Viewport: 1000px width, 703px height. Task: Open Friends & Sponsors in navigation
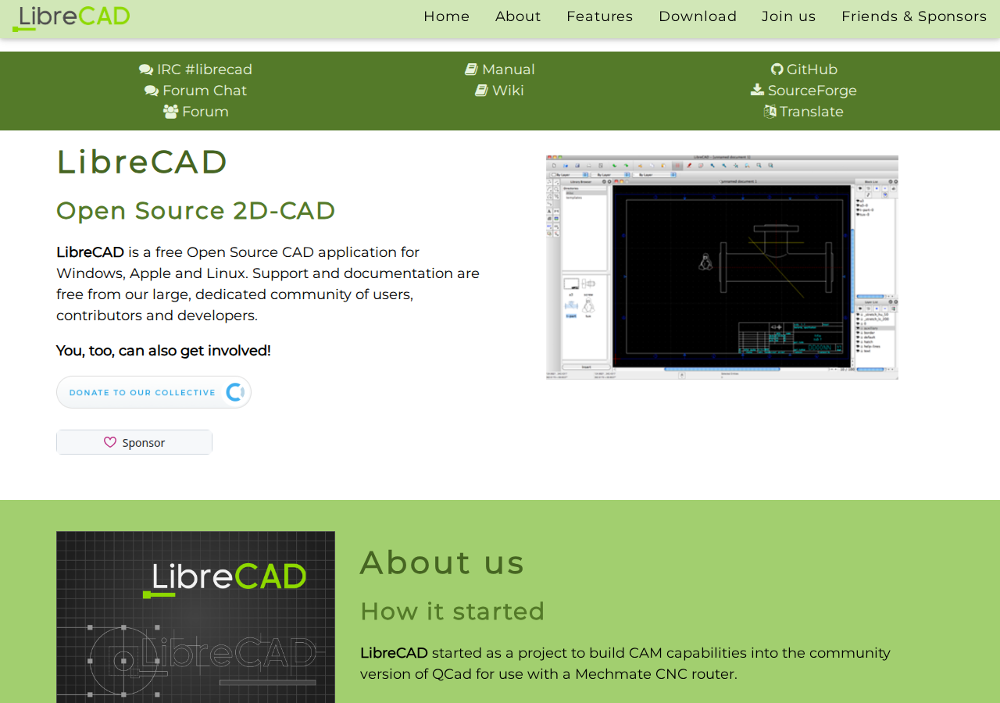click(x=914, y=16)
